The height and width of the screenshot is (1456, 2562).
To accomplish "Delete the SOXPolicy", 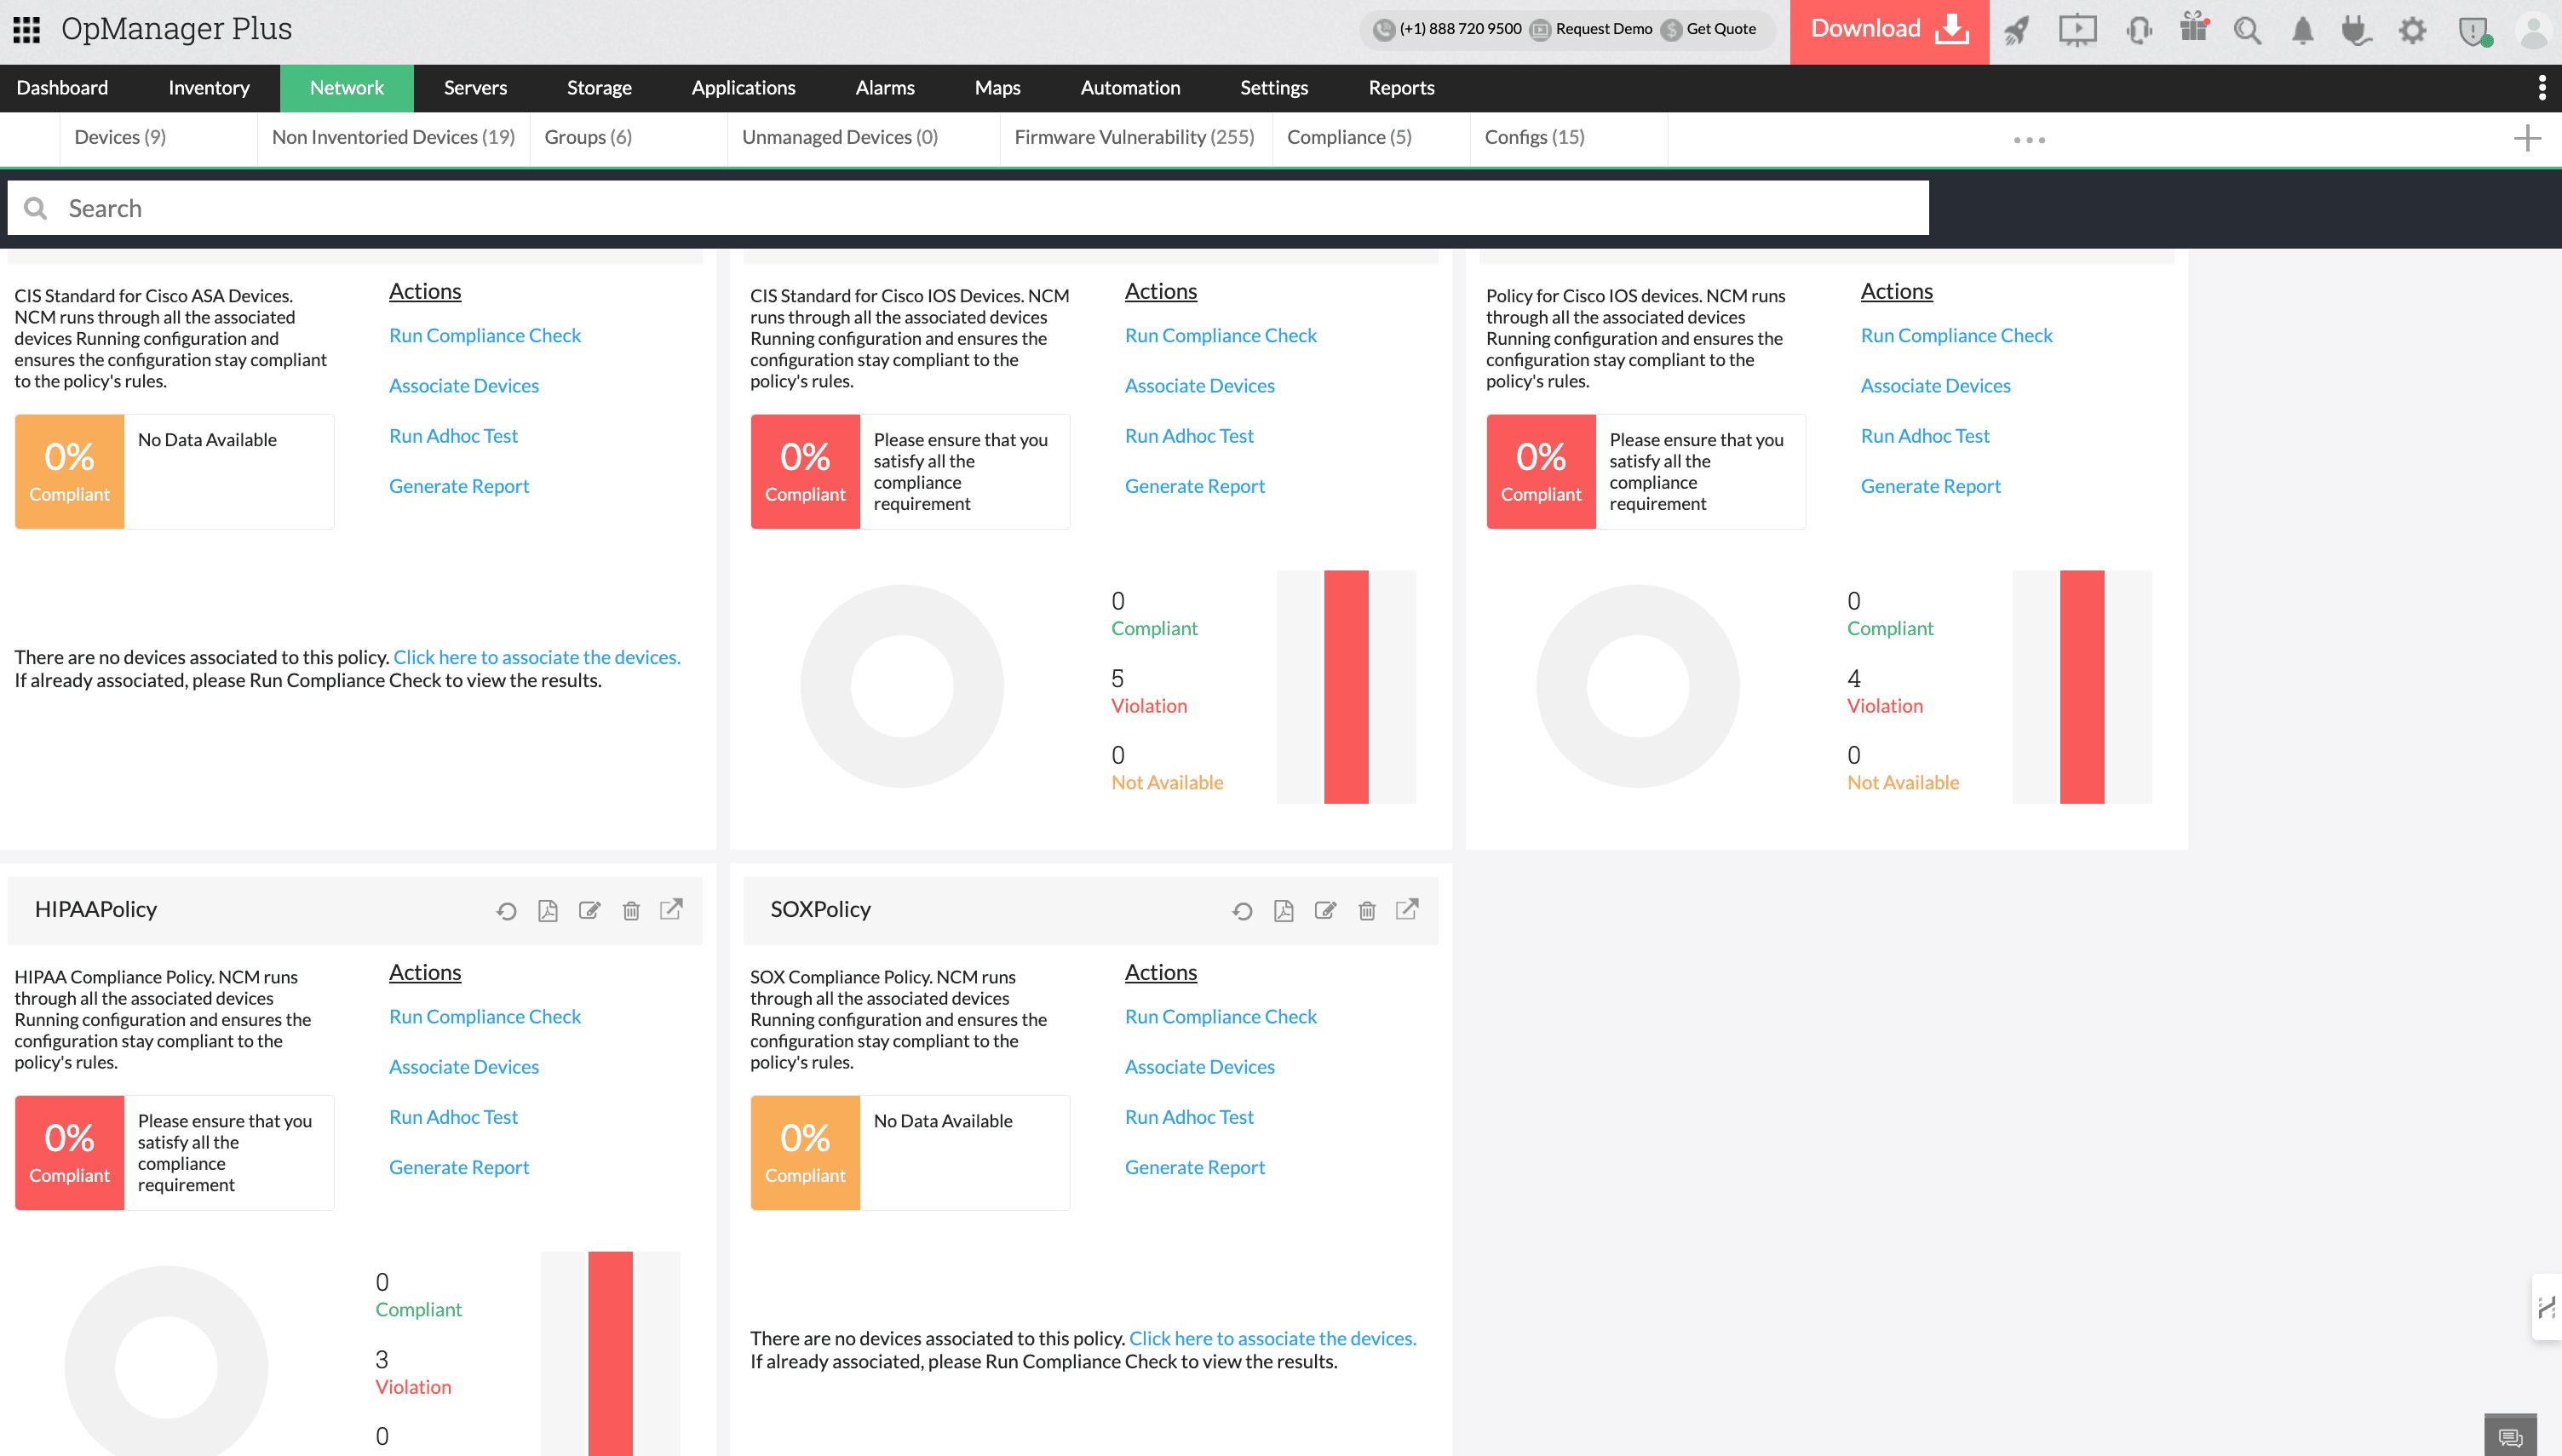I will tap(1367, 911).
